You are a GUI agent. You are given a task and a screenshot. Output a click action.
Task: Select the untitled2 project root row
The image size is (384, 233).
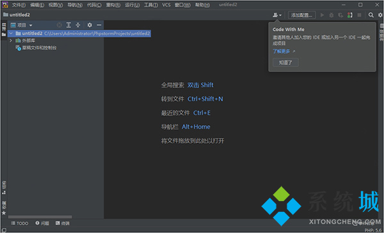79,33
